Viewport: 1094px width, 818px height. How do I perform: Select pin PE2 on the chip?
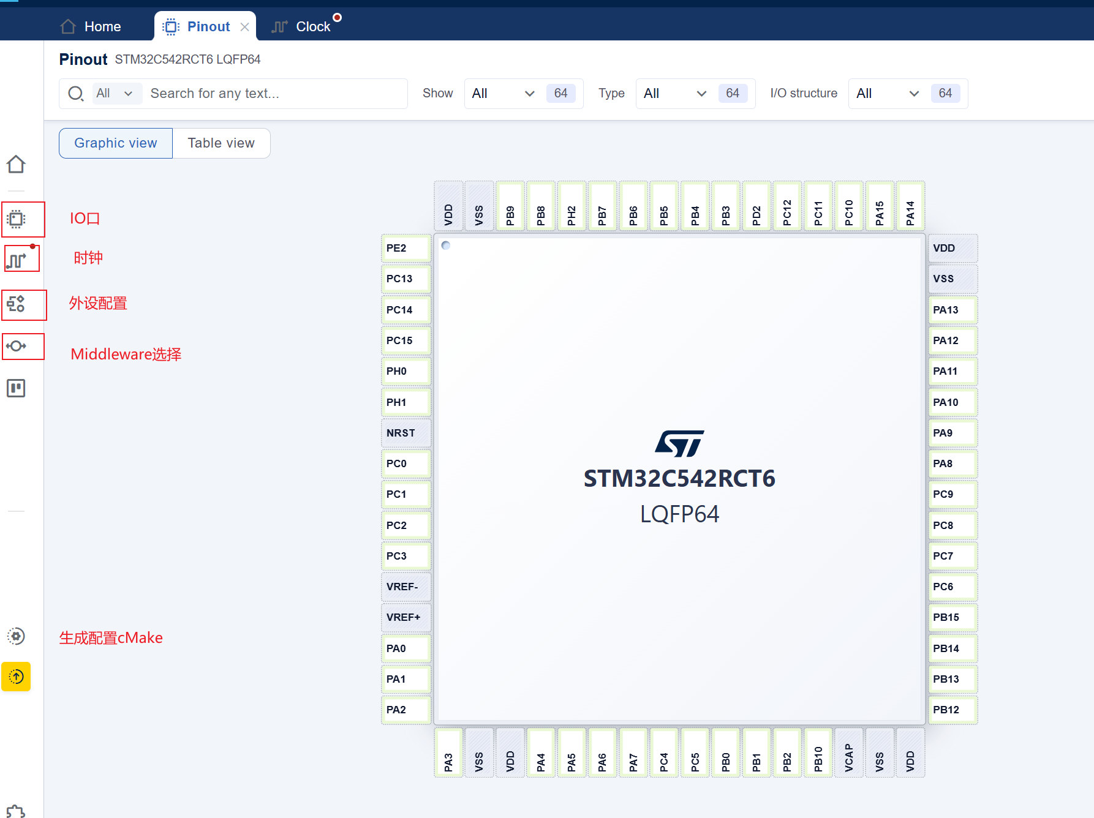pyautogui.click(x=406, y=248)
